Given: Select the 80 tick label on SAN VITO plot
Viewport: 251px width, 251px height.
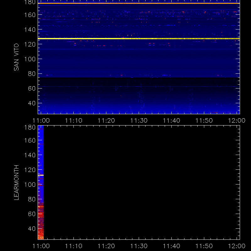Looking at the screenshot, I should point(32,74).
